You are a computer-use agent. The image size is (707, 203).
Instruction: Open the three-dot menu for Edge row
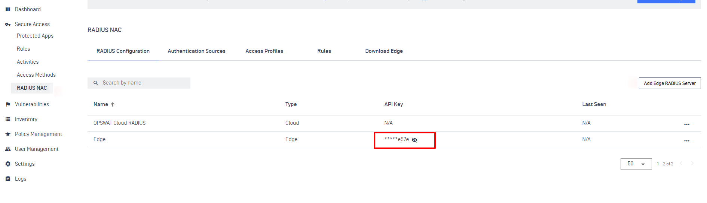pyautogui.click(x=686, y=141)
